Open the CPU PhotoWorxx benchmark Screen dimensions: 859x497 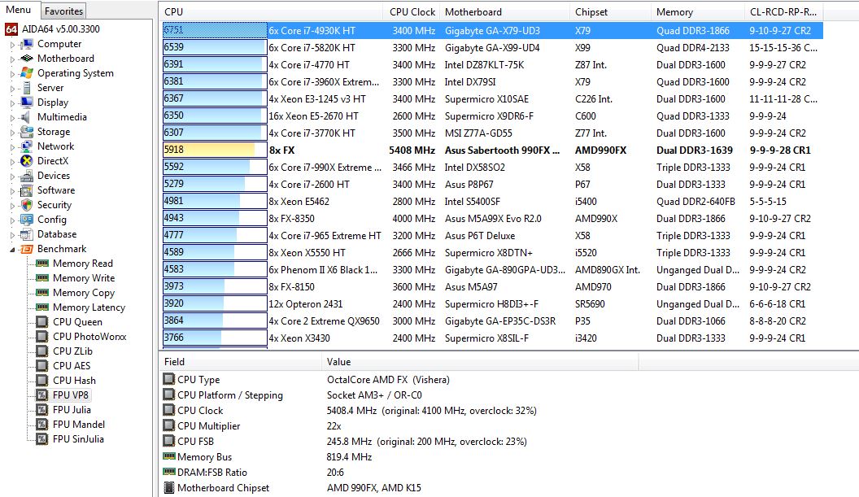point(89,337)
